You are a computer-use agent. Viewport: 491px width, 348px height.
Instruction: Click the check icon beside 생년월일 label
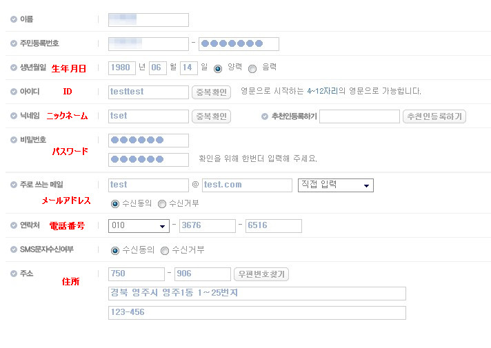tap(14, 68)
